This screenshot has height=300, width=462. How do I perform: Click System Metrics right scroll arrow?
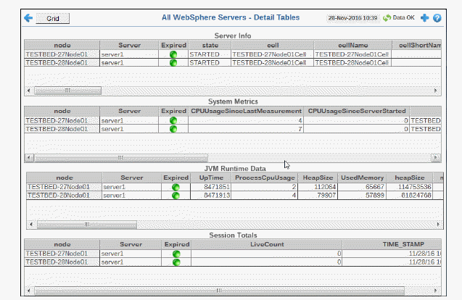coord(436,158)
